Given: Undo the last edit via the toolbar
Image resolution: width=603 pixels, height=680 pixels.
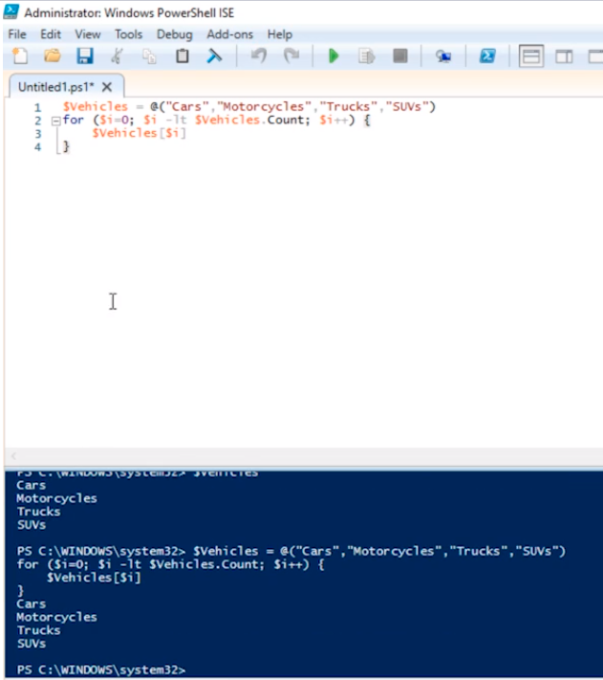Looking at the screenshot, I should [x=258, y=56].
